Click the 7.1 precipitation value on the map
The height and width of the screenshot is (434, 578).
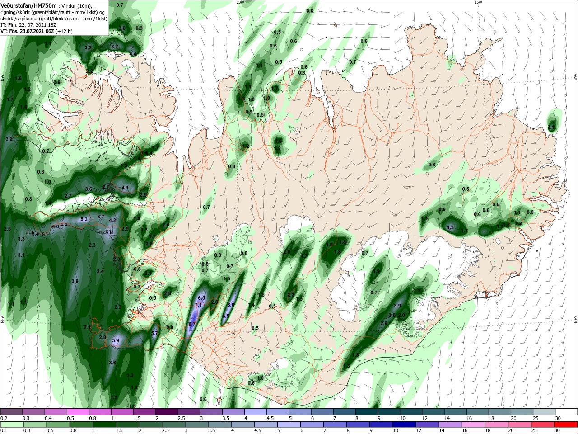pyautogui.click(x=198, y=305)
